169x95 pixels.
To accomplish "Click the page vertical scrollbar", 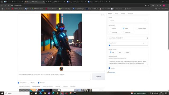I will tap(168, 31).
